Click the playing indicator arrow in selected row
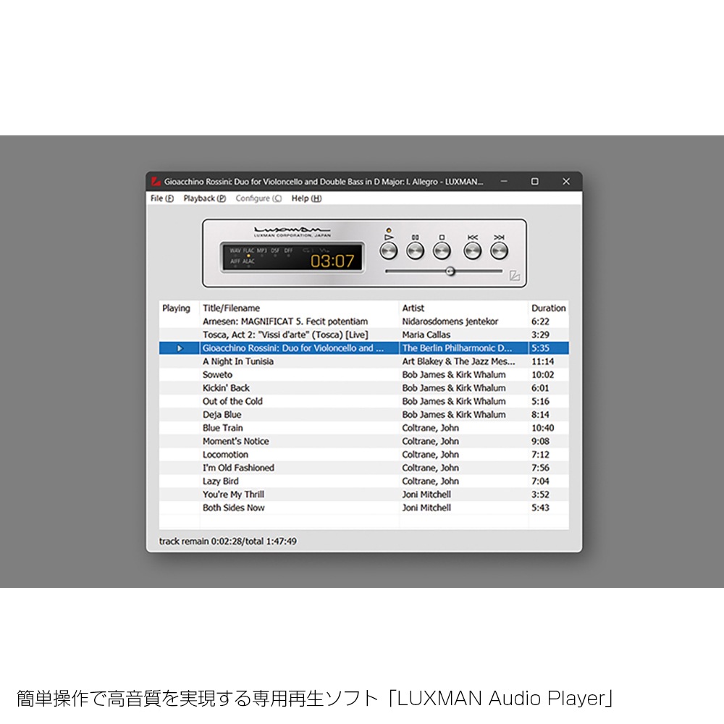 pyautogui.click(x=180, y=348)
